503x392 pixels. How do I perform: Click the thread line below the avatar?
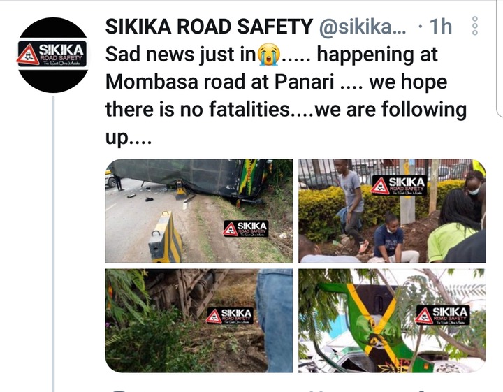[53, 244]
